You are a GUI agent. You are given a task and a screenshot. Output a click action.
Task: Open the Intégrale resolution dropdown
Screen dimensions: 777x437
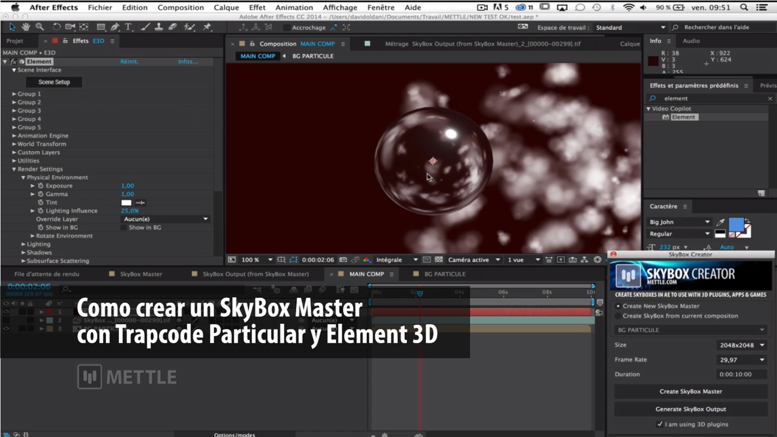tap(397, 260)
